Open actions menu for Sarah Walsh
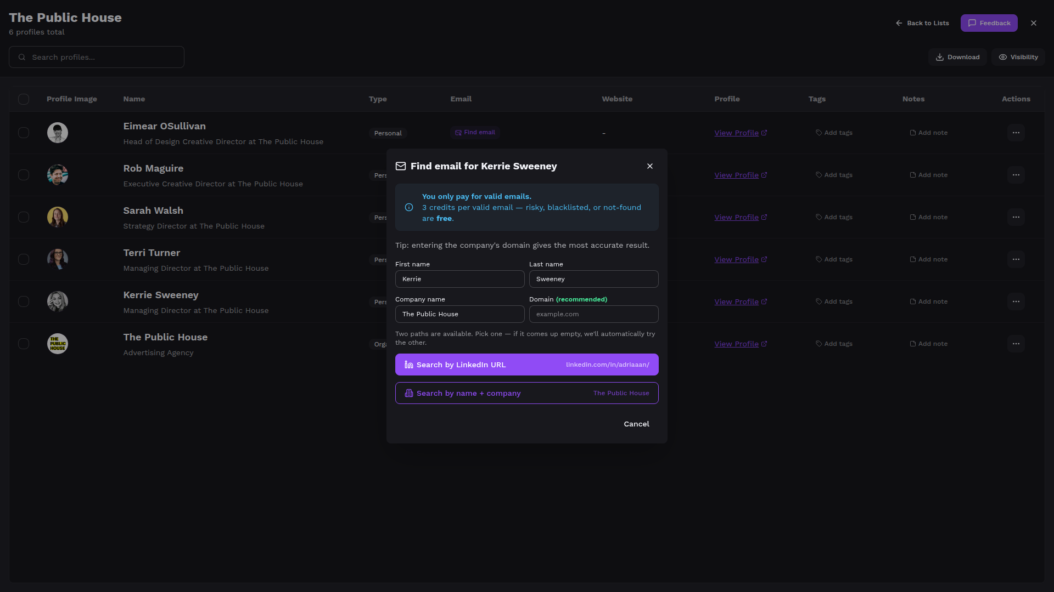Viewport: 1054px width, 592px height. [x=1016, y=217]
